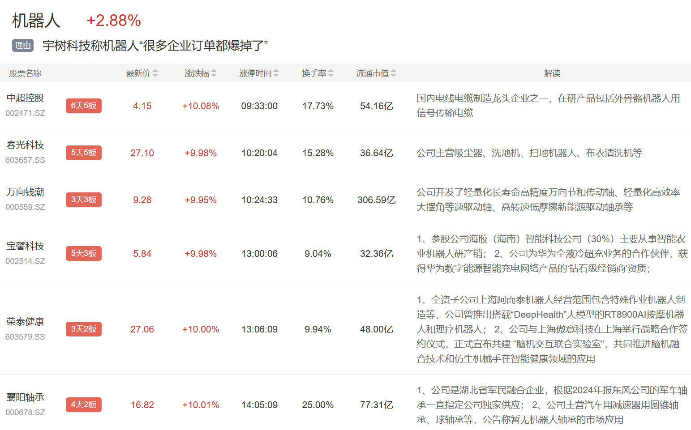691x430 pixels.
Task: Select the 3天2板 badge for 荣泰健康
Action: (84, 329)
